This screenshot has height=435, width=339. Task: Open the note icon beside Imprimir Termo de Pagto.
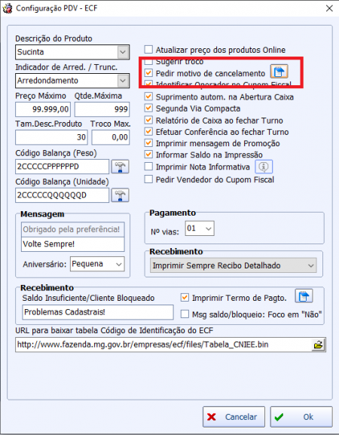(304, 296)
